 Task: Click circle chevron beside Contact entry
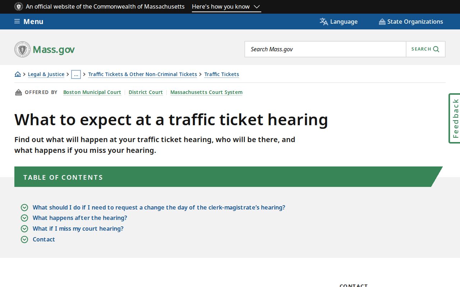pyautogui.click(x=24, y=239)
